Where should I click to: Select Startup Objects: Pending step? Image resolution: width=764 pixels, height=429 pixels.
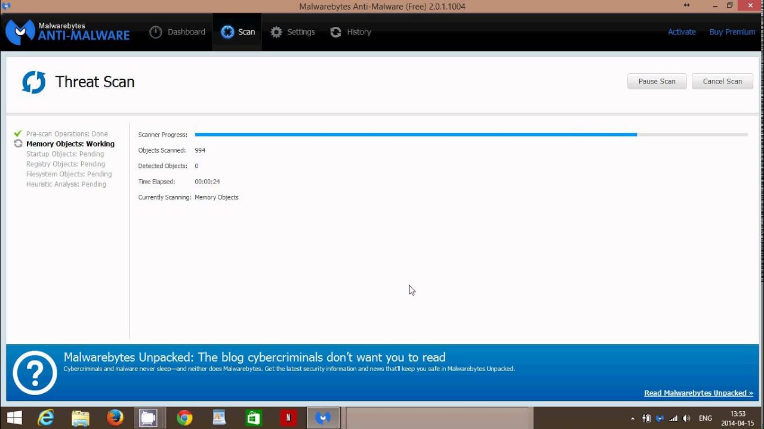tap(65, 154)
